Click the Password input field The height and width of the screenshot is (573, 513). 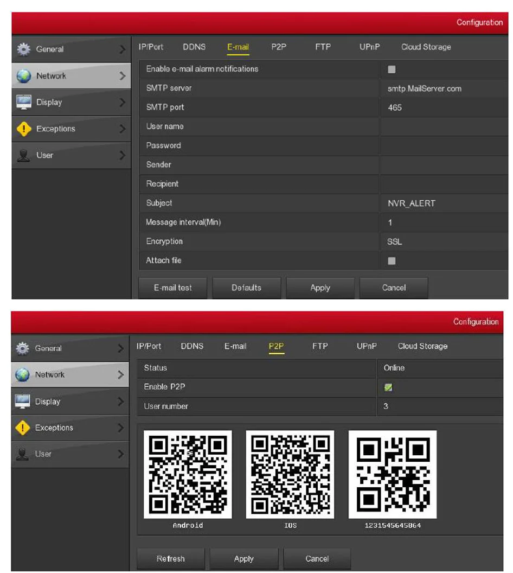click(x=444, y=146)
